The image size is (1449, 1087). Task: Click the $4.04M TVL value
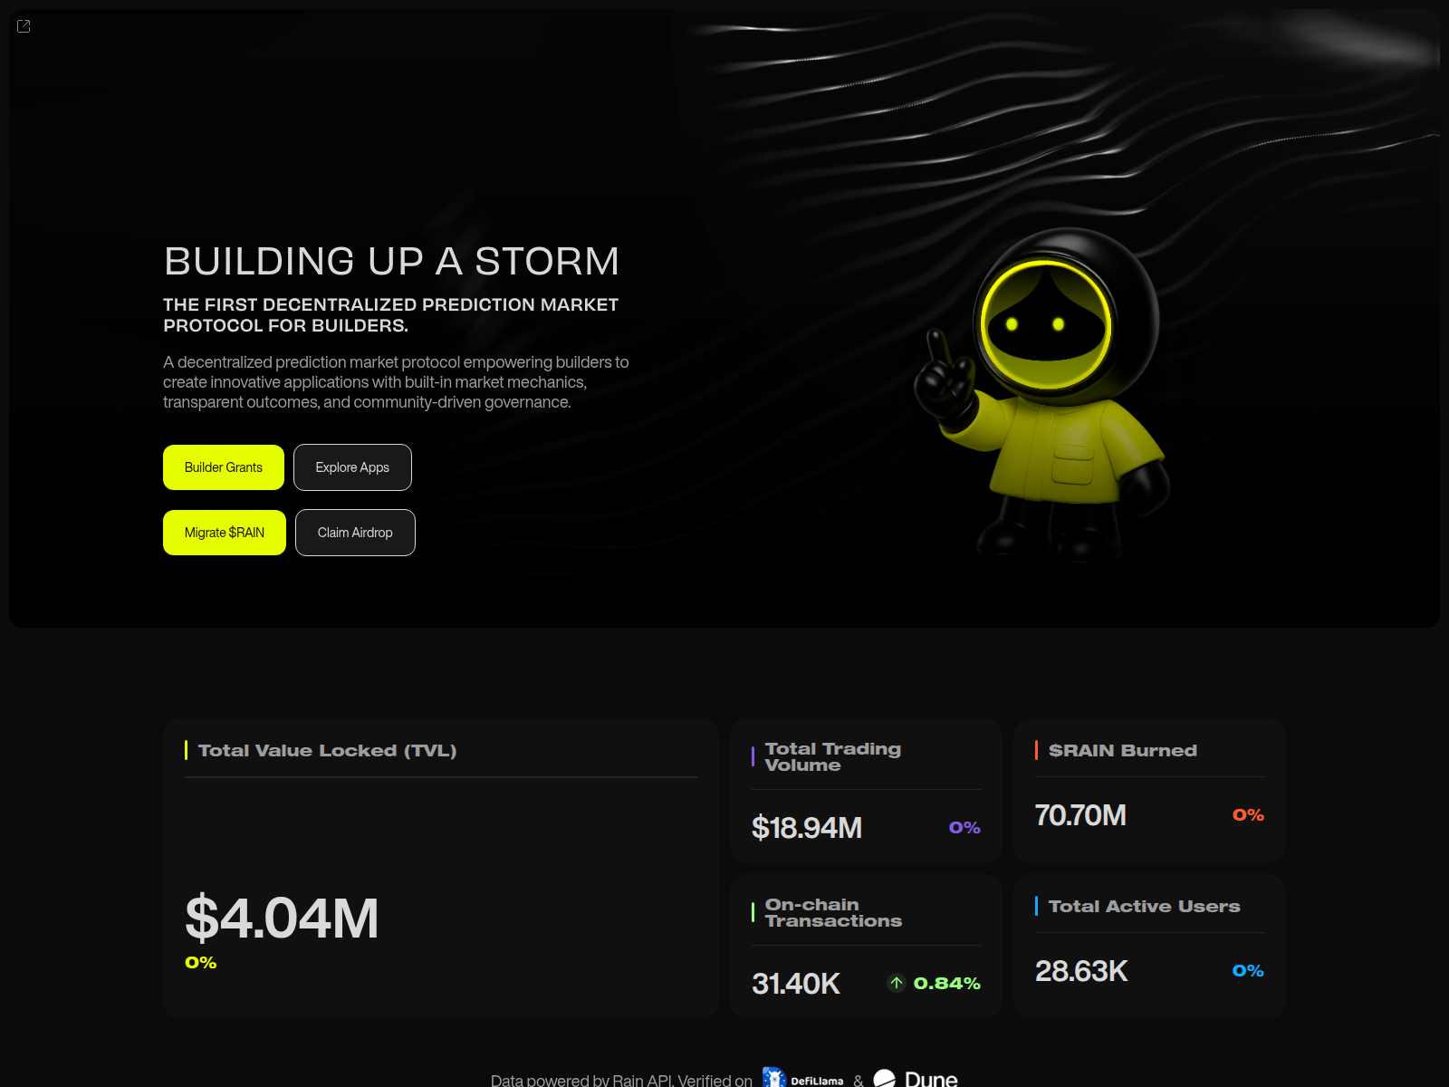click(x=282, y=918)
